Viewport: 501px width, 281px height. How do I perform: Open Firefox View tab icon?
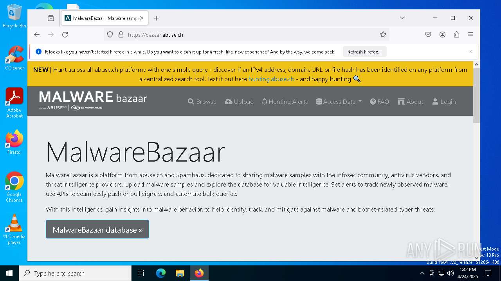(x=51, y=18)
